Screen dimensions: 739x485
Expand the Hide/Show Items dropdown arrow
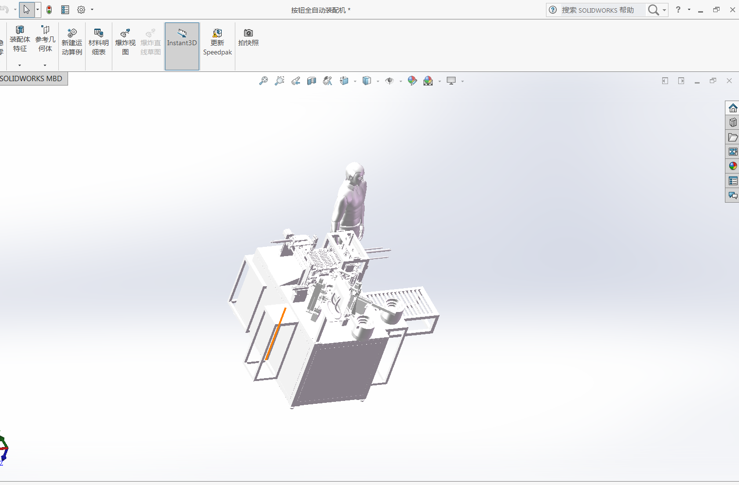(401, 81)
